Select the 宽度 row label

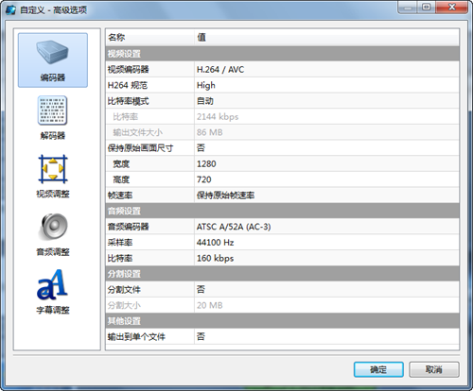(121, 163)
